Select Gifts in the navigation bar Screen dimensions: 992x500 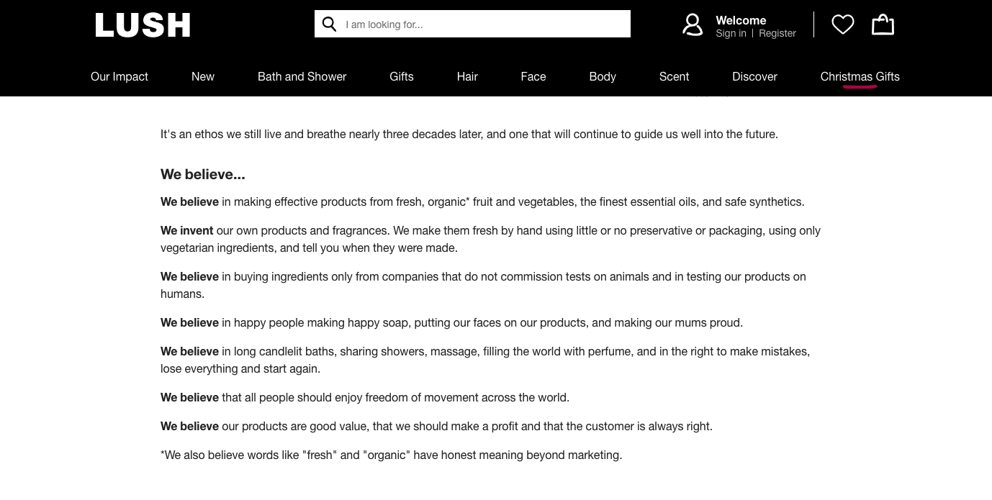point(402,77)
